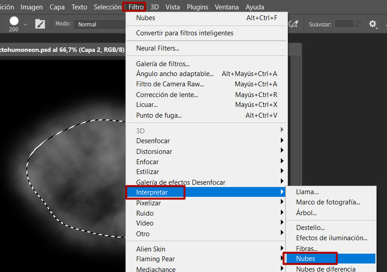Screen dimensions: 387x272
Task: Toggle the brush settings panel icon
Action: pos(40,24)
